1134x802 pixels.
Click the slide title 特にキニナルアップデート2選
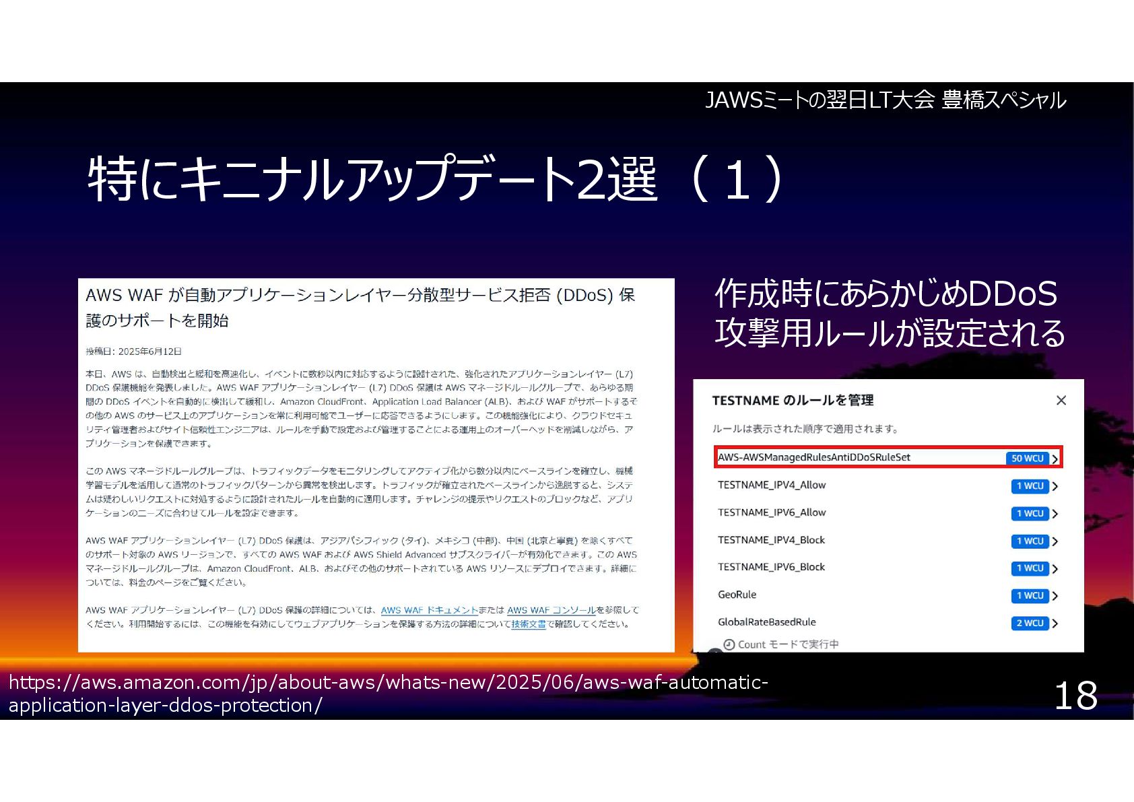point(435,179)
